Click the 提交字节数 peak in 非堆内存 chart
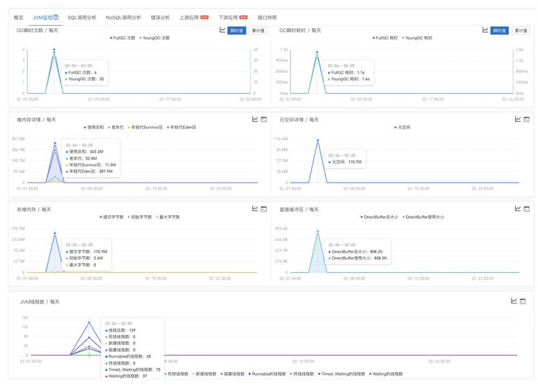This screenshot has height=386, width=538. point(54,233)
